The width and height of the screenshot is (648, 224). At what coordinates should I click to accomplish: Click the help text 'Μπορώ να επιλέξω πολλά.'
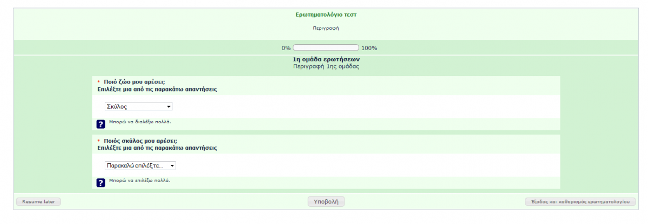tap(140, 180)
